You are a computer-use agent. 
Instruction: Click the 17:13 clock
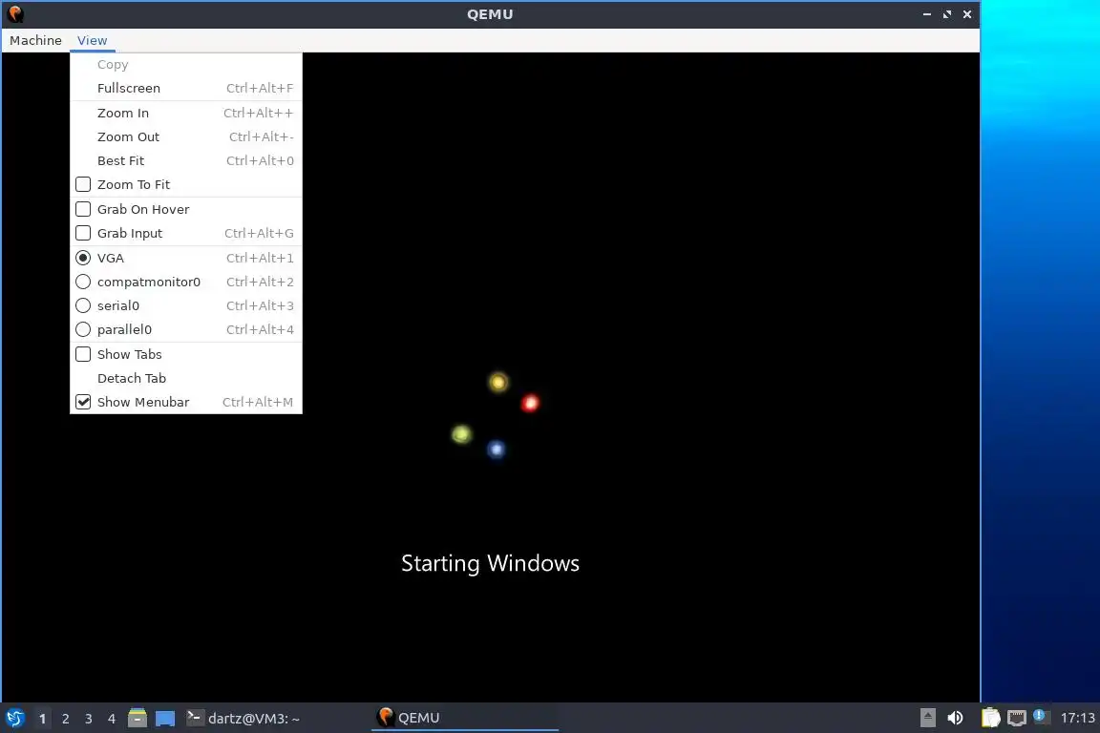(x=1077, y=718)
